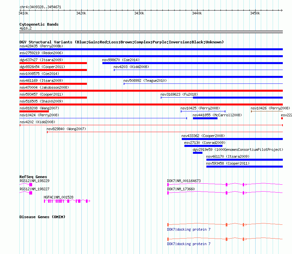The height and width of the screenshot is (254, 292).
Task: Open variant nsv508992 (Teague2010)
Action: (203, 84)
